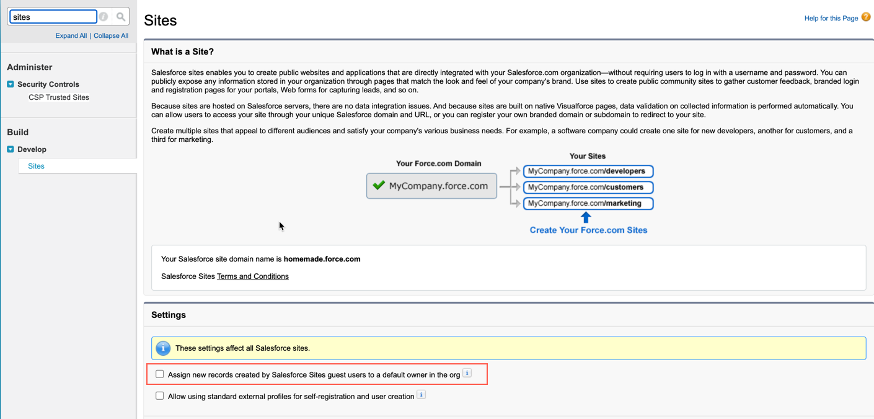Click the 'What is a Site?' heading
Image resolution: width=874 pixels, height=419 pixels.
click(182, 52)
